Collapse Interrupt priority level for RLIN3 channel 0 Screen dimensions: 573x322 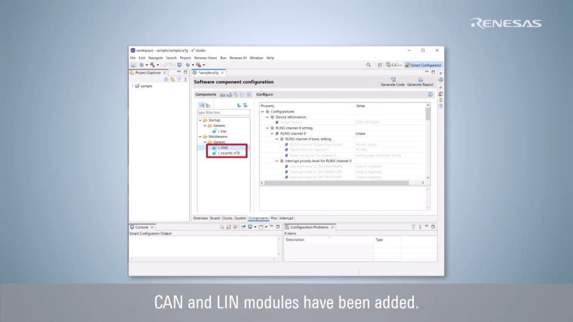point(276,161)
